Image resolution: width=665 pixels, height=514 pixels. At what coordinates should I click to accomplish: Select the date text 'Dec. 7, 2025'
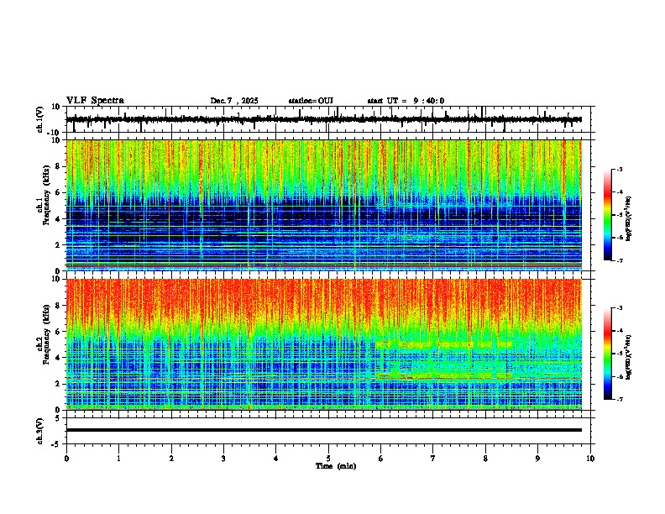pyautogui.click(x=234, y=101)
